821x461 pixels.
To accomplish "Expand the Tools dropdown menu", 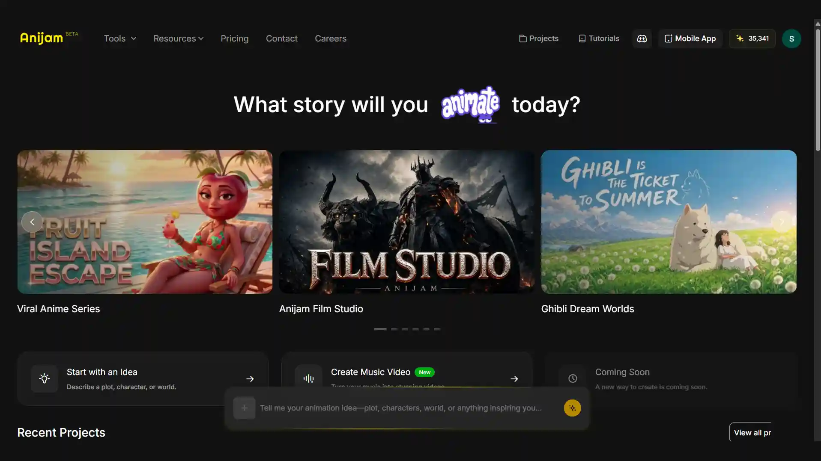I will 120,38.
